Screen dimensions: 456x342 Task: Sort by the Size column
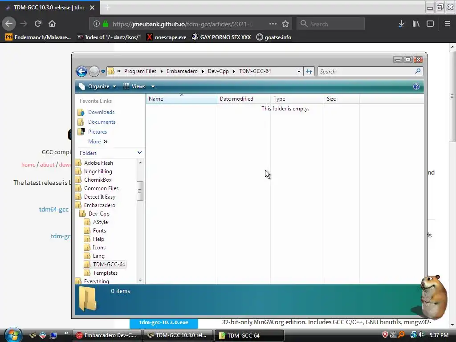pos(342,99)
